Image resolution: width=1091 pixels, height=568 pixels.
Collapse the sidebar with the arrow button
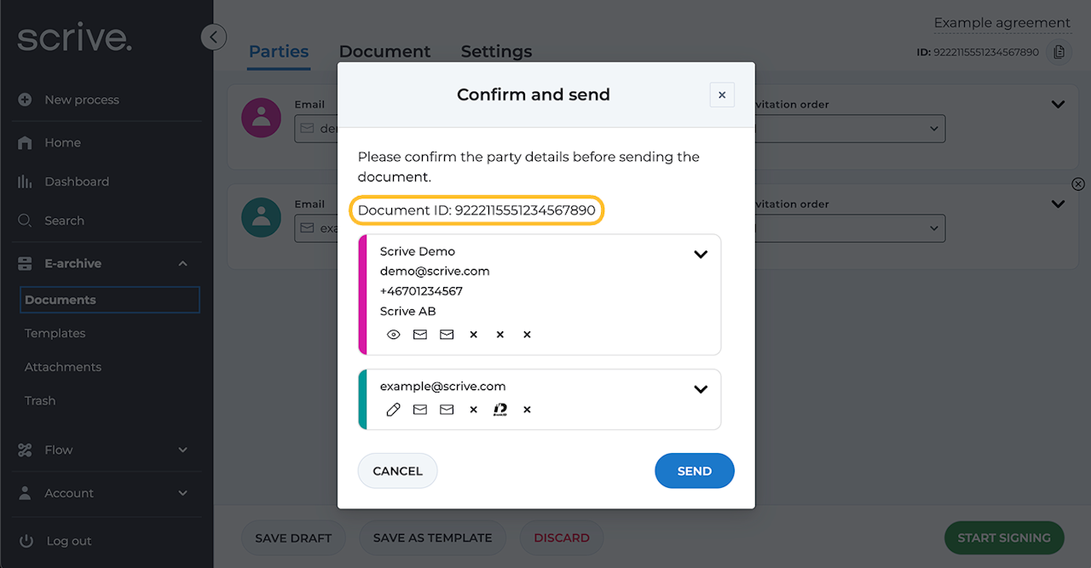[x=213, y=37]
